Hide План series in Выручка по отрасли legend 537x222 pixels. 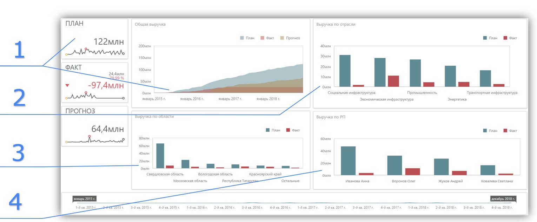(490, 38)
